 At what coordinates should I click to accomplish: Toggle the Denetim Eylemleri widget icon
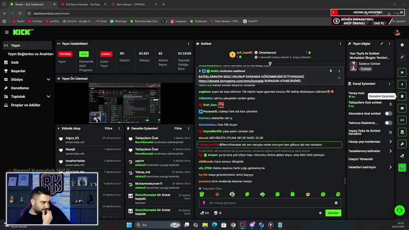click(402, 96)
